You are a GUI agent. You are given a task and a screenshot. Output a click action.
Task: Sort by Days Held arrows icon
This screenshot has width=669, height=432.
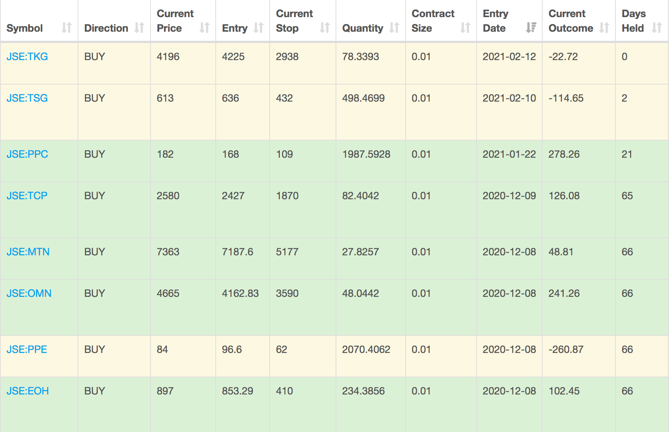pyautogui.click(x=657, y=28)
